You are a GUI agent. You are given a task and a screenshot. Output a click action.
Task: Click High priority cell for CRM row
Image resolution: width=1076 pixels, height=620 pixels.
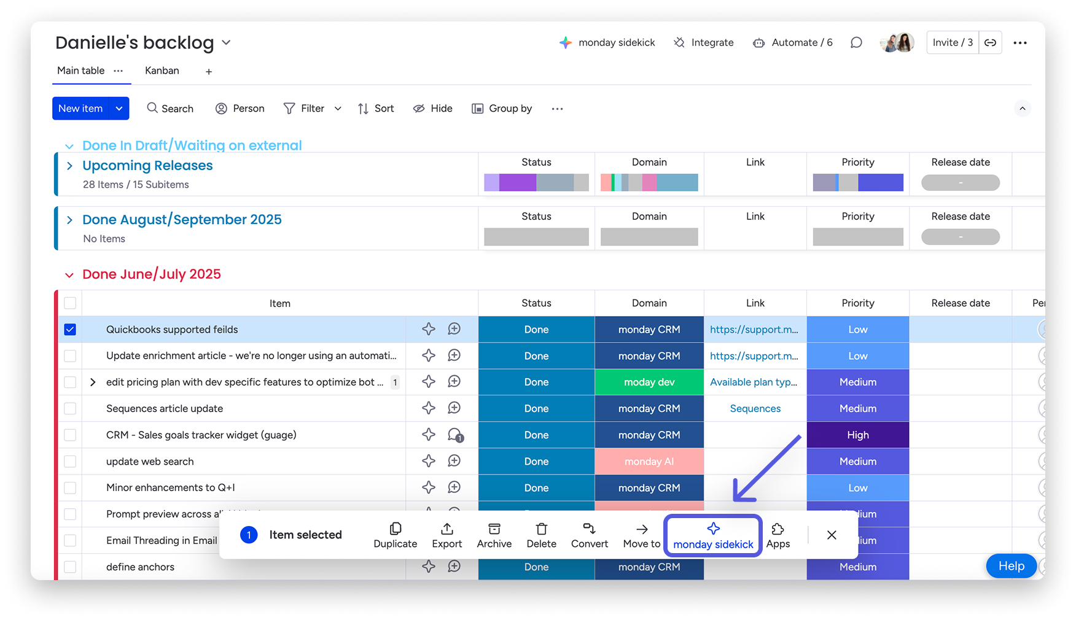click(858, 435)
